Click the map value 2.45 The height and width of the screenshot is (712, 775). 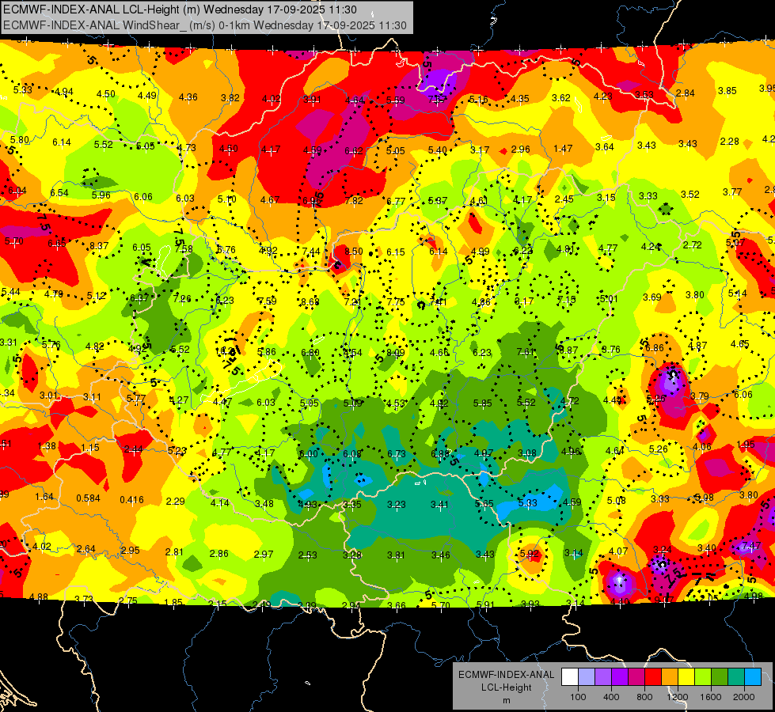click(564, 199)
